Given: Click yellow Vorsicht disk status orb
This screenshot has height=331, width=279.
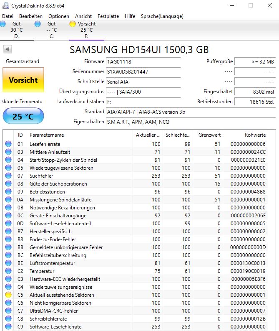Looking at the screenshot, I should (73, 24).
